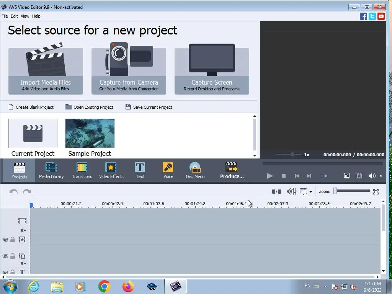Click timeline ruler at 00:01:03.6
This screenshot has height=294, width=392.
[x=154, y=204]
